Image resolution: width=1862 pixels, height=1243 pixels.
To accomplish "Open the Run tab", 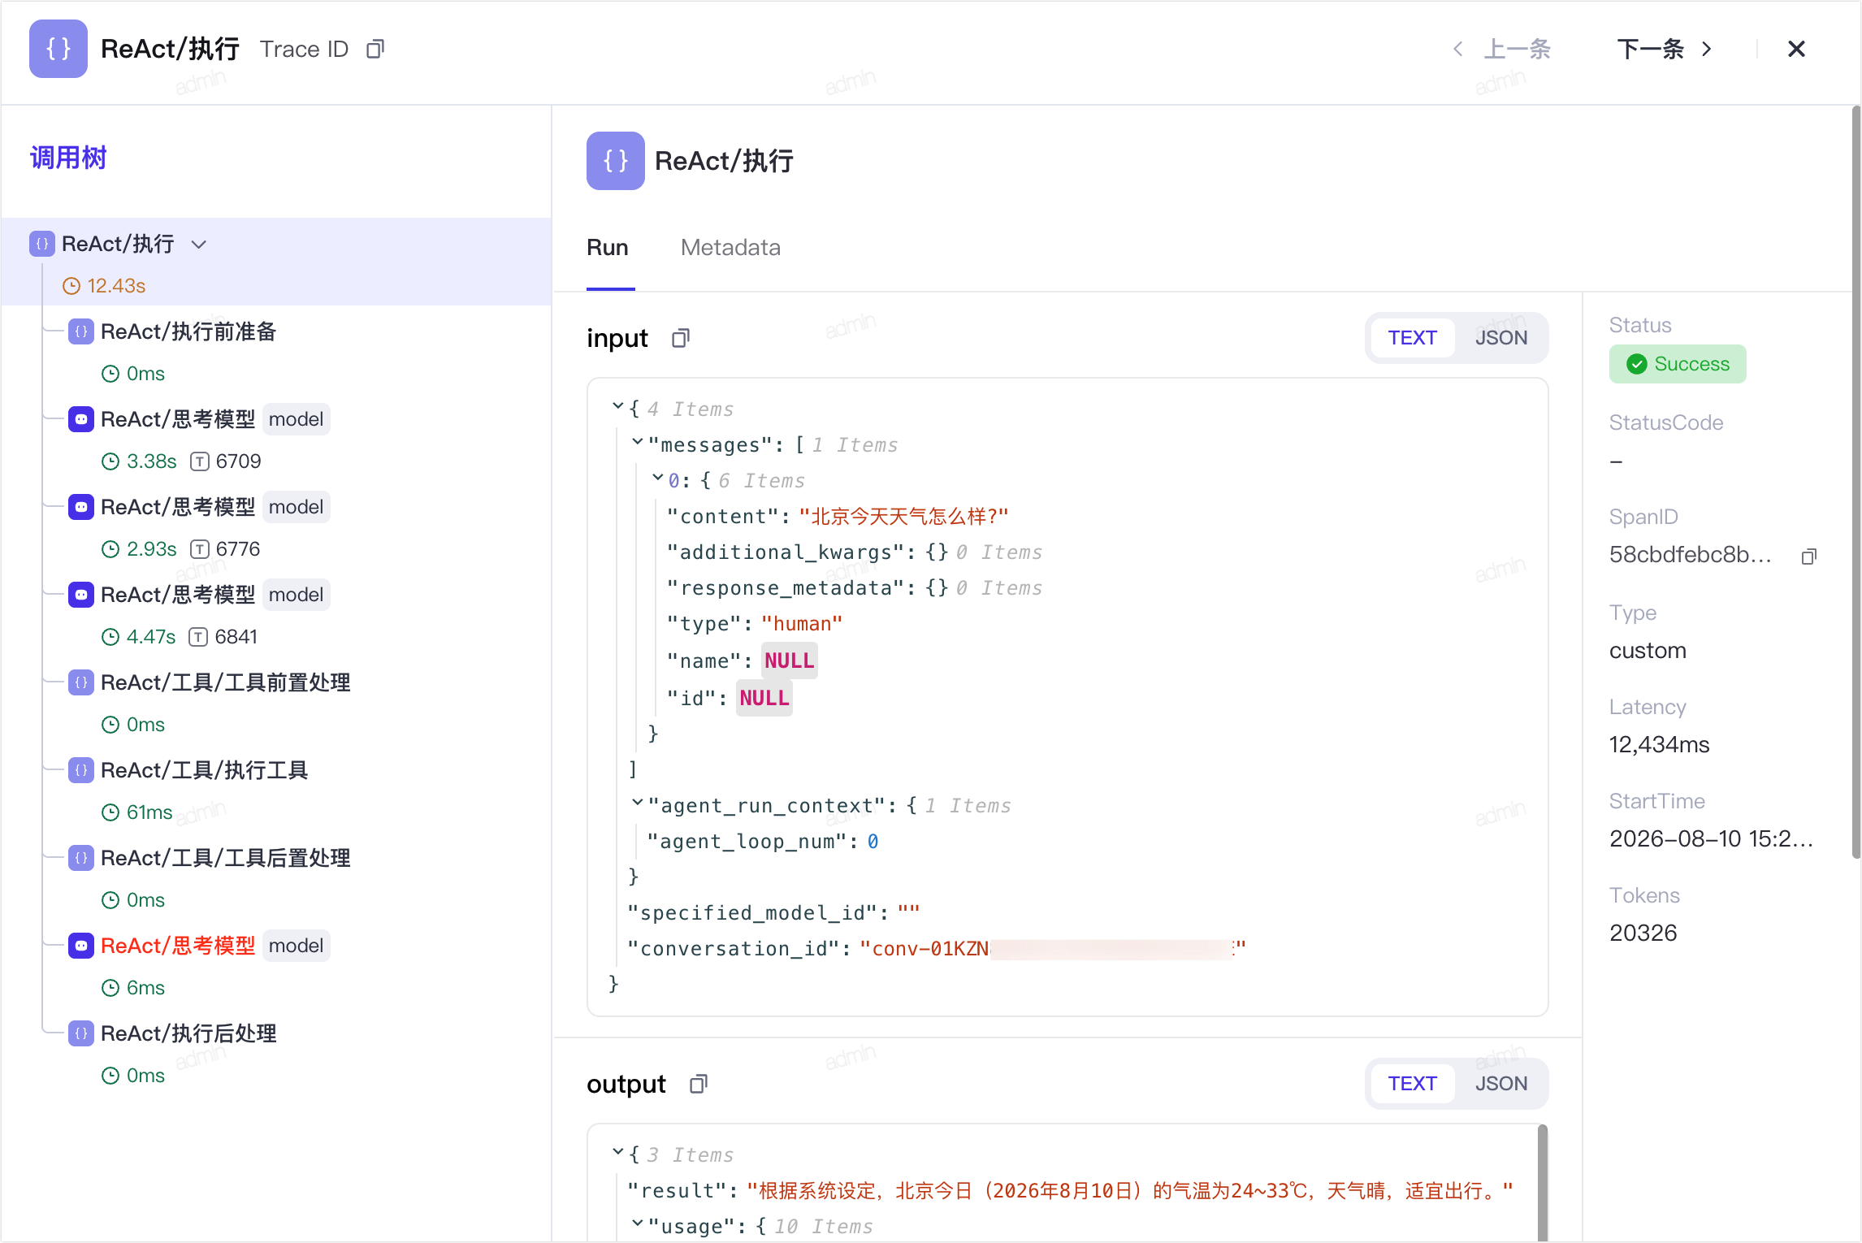I will [x=608, y=248].
